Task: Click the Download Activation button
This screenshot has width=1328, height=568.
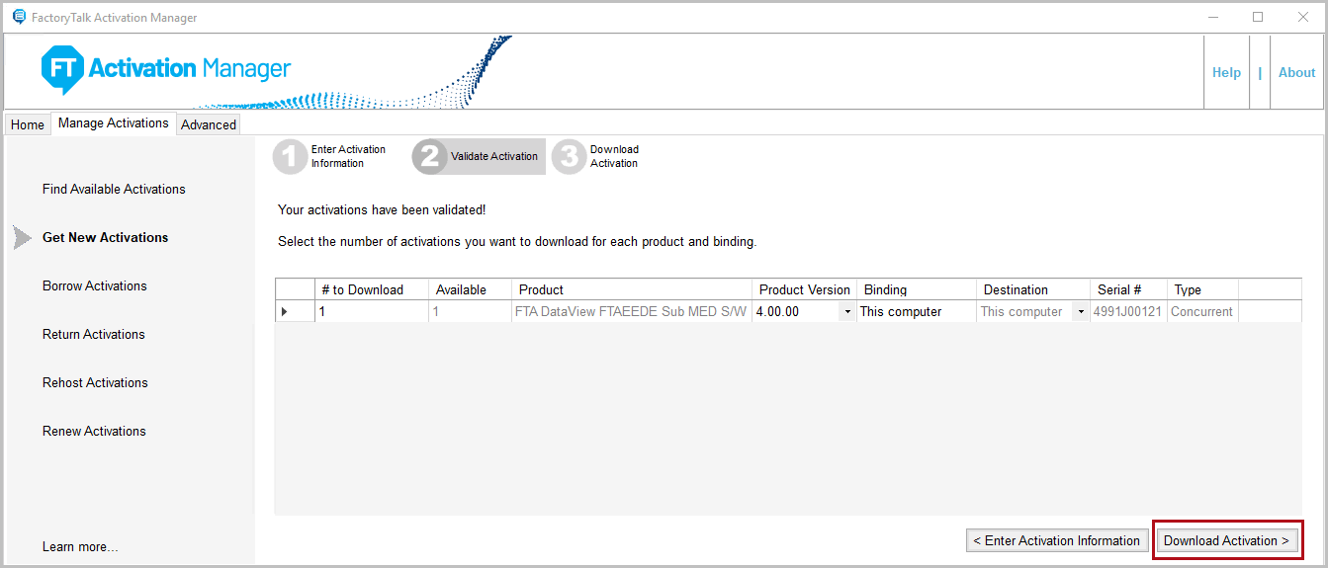Action: pos(1226,540)
